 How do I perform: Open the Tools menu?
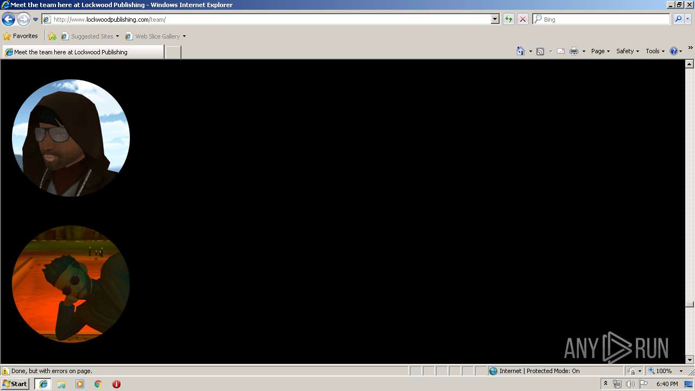click(x=655, y=51)
